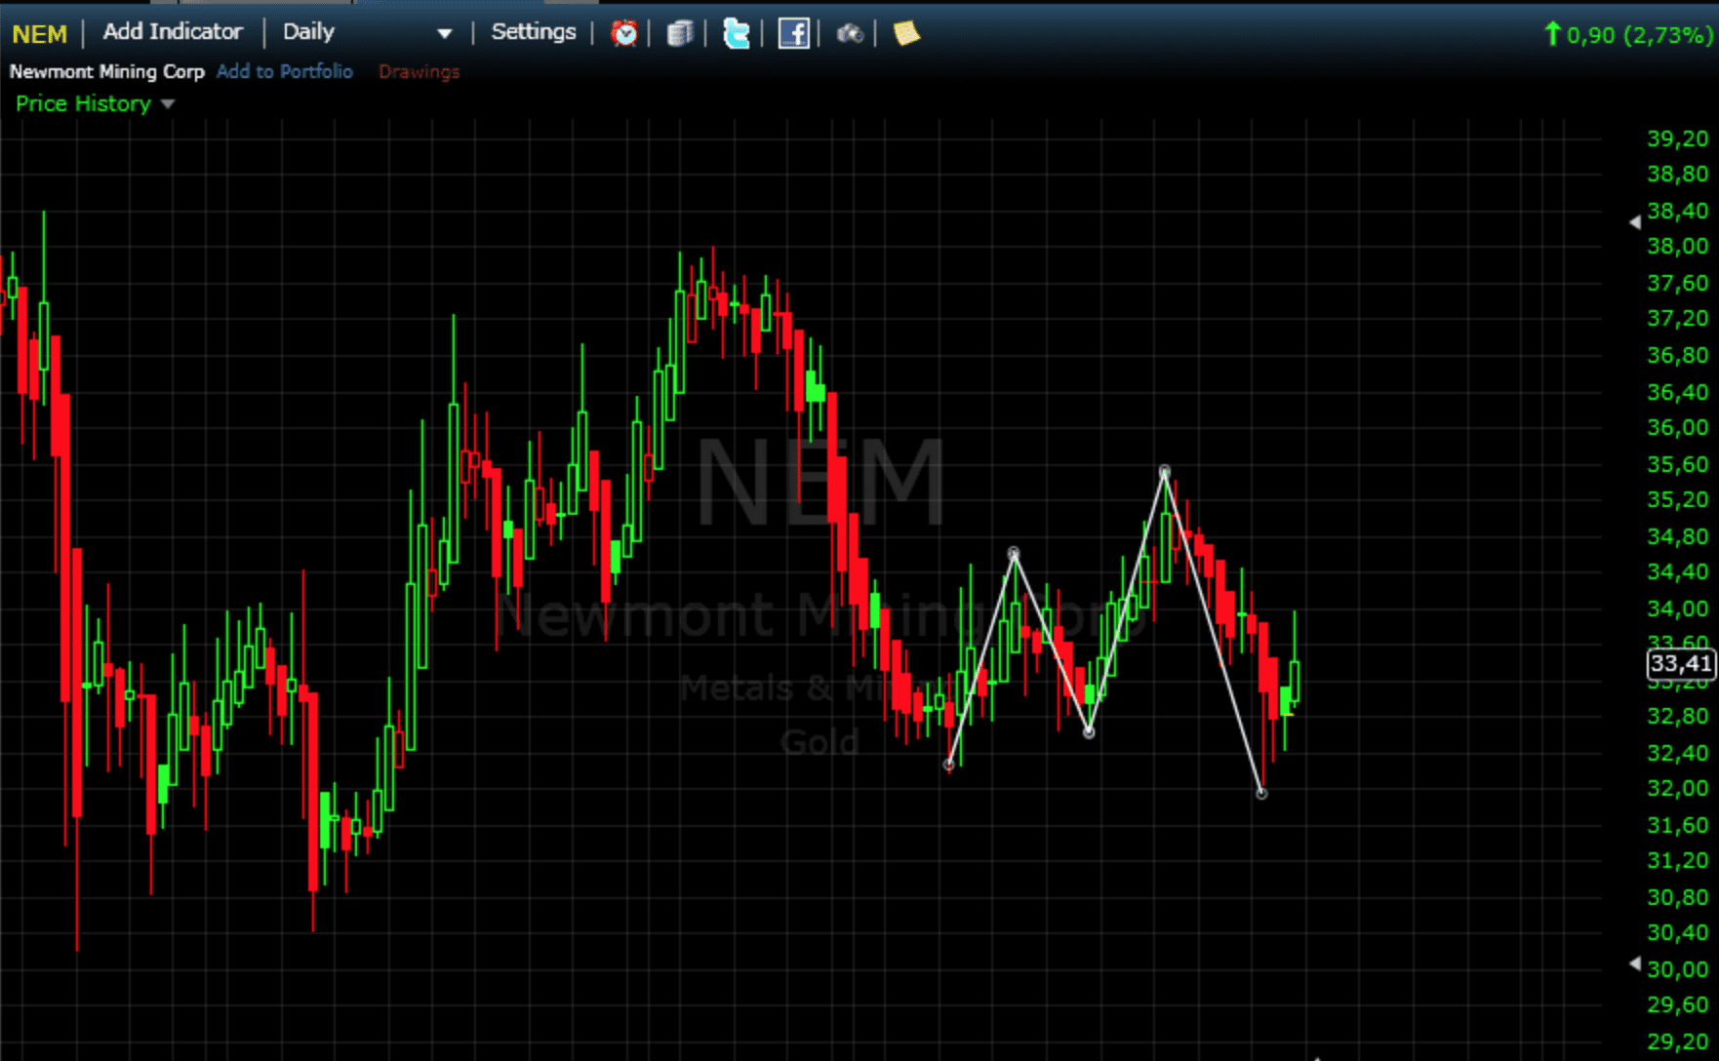Click the NEM ticker symbol
This screenshot has width=1719, height=1061.
tap(39, 34)
